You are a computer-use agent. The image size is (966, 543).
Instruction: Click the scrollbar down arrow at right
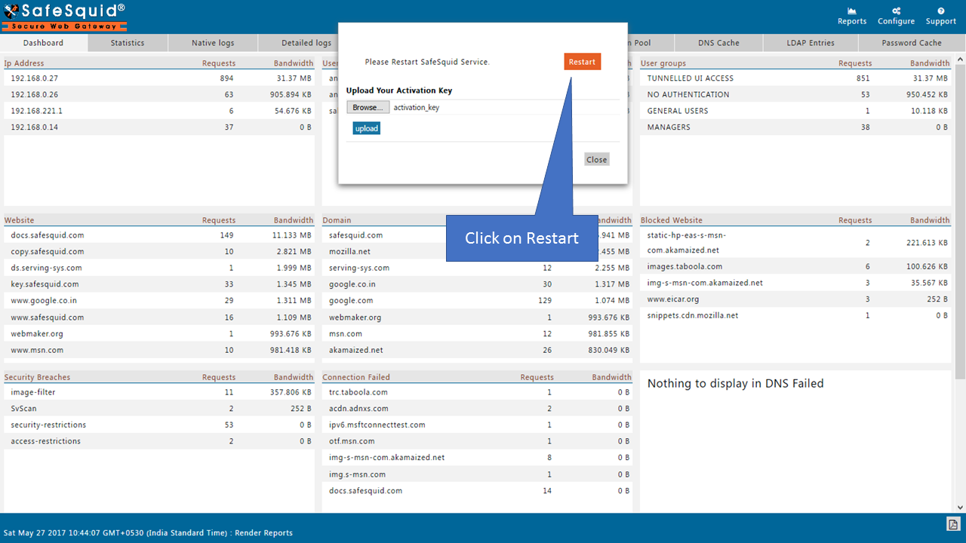pos(961,508)
